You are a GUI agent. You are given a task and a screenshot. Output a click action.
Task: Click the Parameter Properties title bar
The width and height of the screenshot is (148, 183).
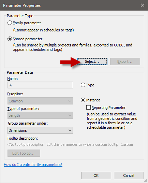pyautogui.click(x=70, y=5)
